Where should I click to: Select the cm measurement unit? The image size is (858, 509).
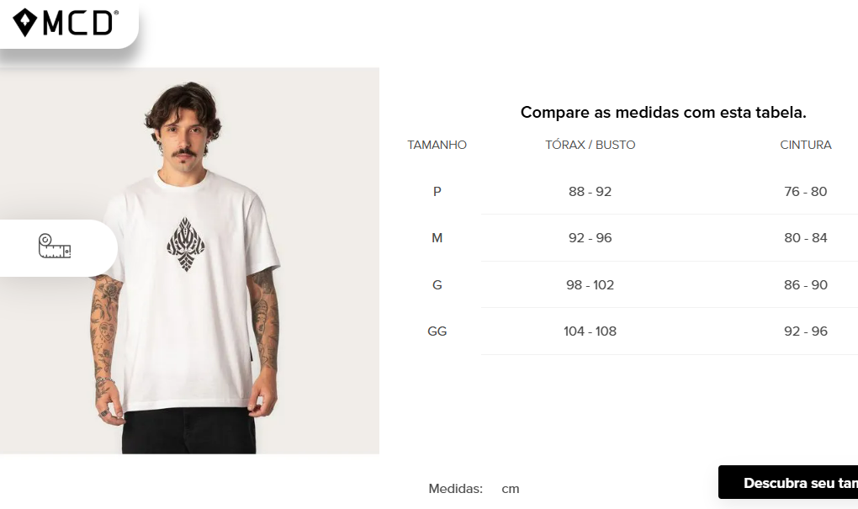[510, 489]
